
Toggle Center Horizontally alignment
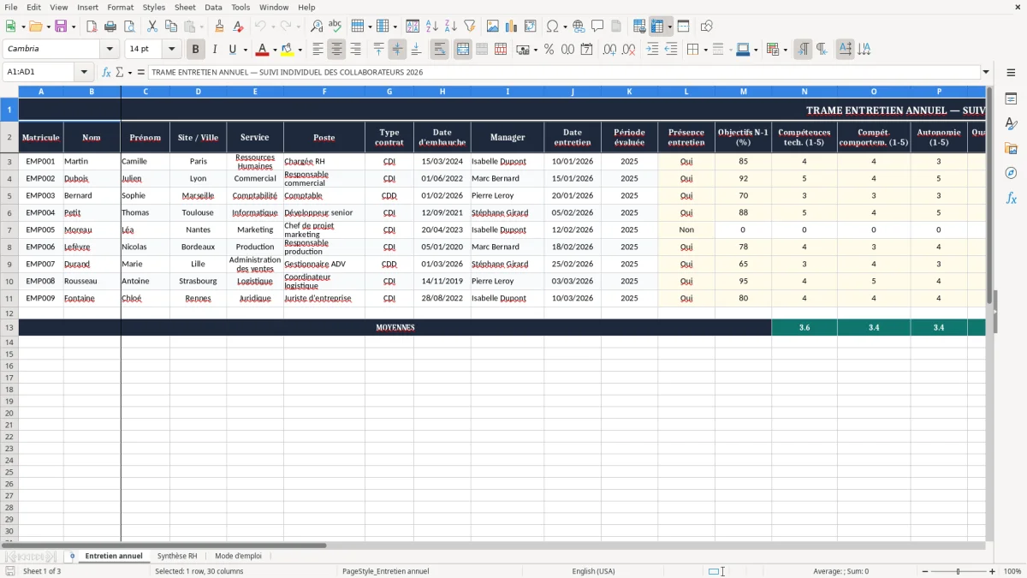point(336,50)
